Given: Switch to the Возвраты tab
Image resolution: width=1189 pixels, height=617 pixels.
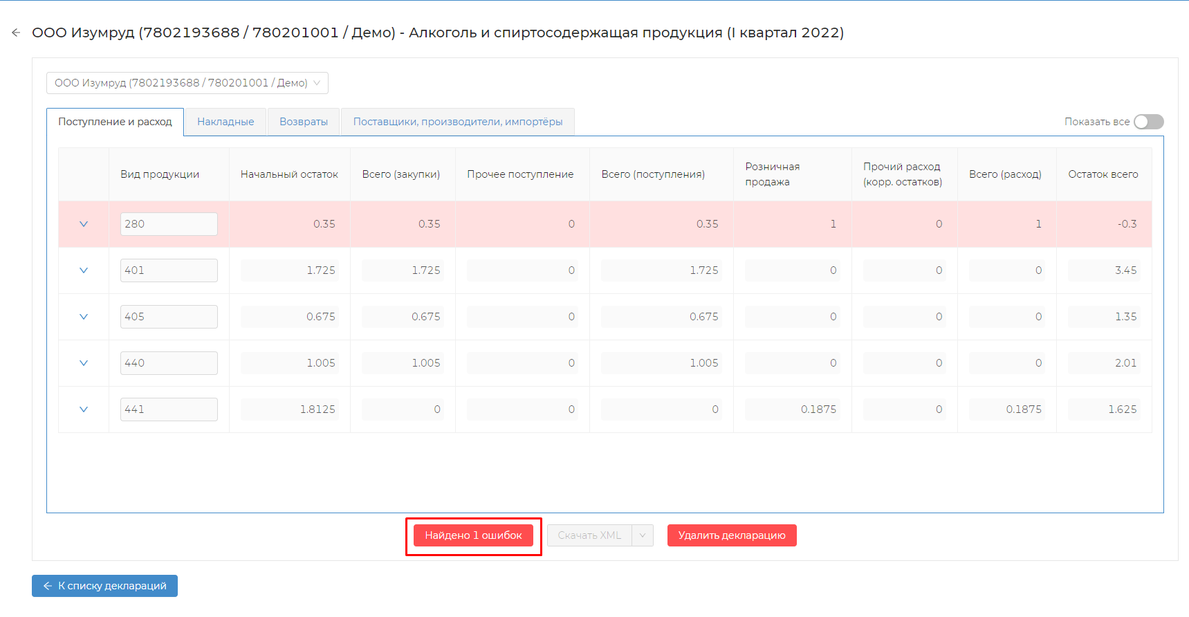Looking at the screenshot, I should (304, 122).
